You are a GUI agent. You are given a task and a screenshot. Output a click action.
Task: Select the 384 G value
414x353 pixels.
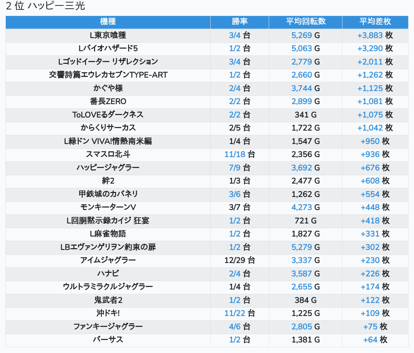point(305,300)
